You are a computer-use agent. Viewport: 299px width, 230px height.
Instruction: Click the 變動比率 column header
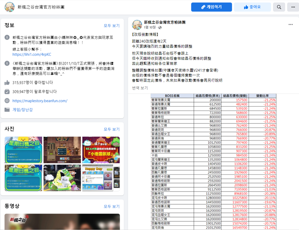tap(262, 96)
